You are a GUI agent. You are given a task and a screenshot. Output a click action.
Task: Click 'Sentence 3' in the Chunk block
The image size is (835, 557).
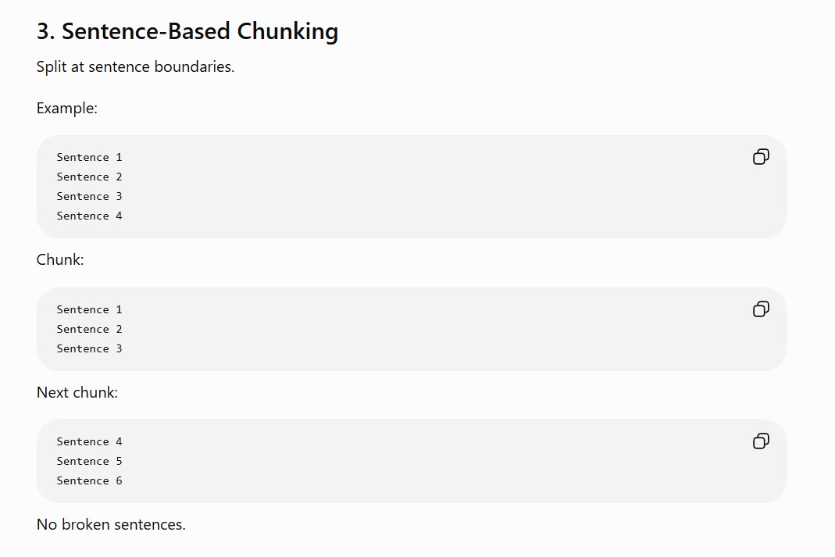pos(90,348)
